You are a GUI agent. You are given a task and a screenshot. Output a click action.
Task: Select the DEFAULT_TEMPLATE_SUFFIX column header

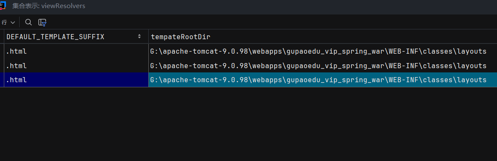(x=76, y=37)
